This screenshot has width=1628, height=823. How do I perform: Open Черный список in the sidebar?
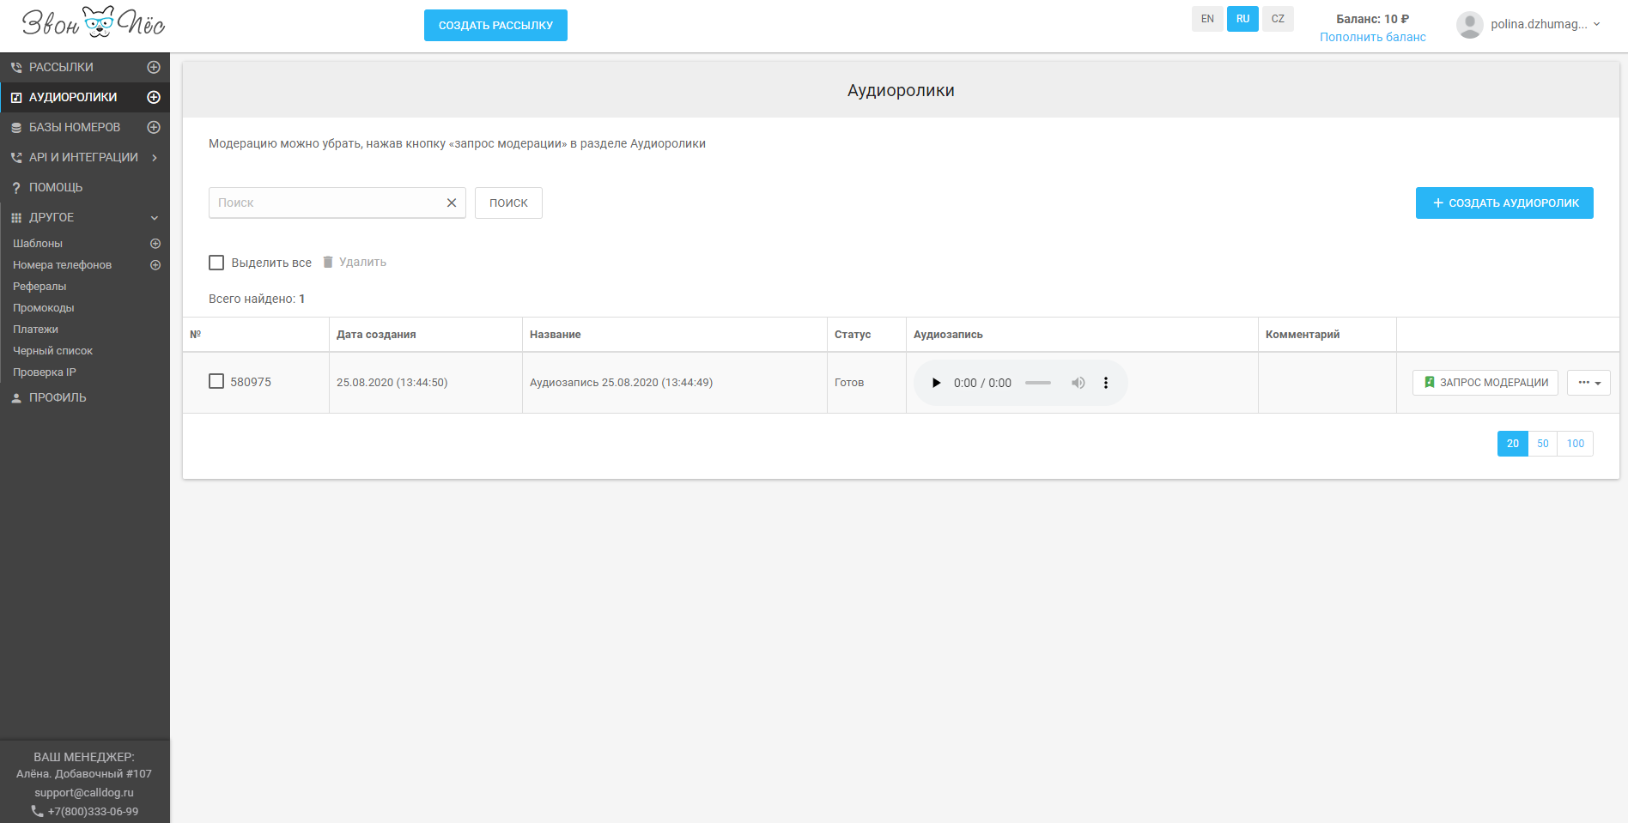coord(52,351)
